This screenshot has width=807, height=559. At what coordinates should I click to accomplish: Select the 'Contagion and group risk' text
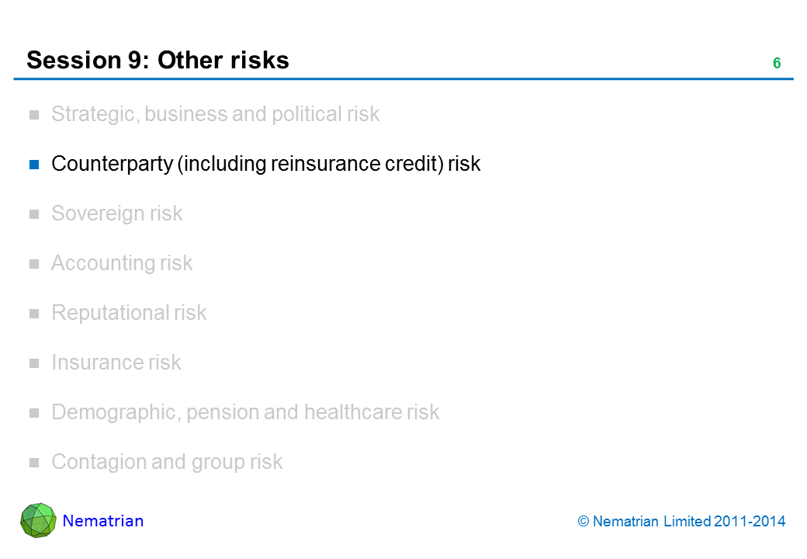pyautogui.click(x=167, y=462)
